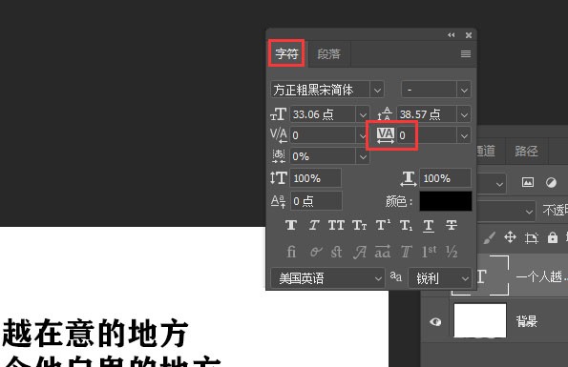Click the adjustment layer filter icon
The width and height of the screenshot is (568, 367).
[551, 182]
